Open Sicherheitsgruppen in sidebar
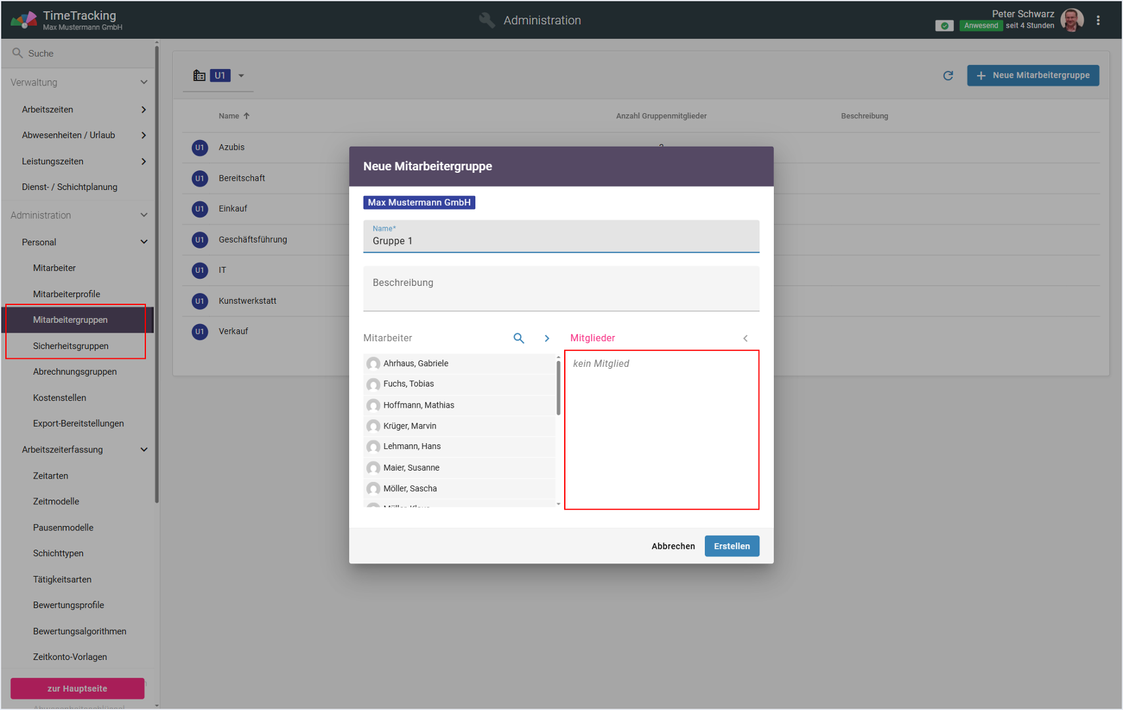Screen dimensions: 1123x710 pos(71,346)
